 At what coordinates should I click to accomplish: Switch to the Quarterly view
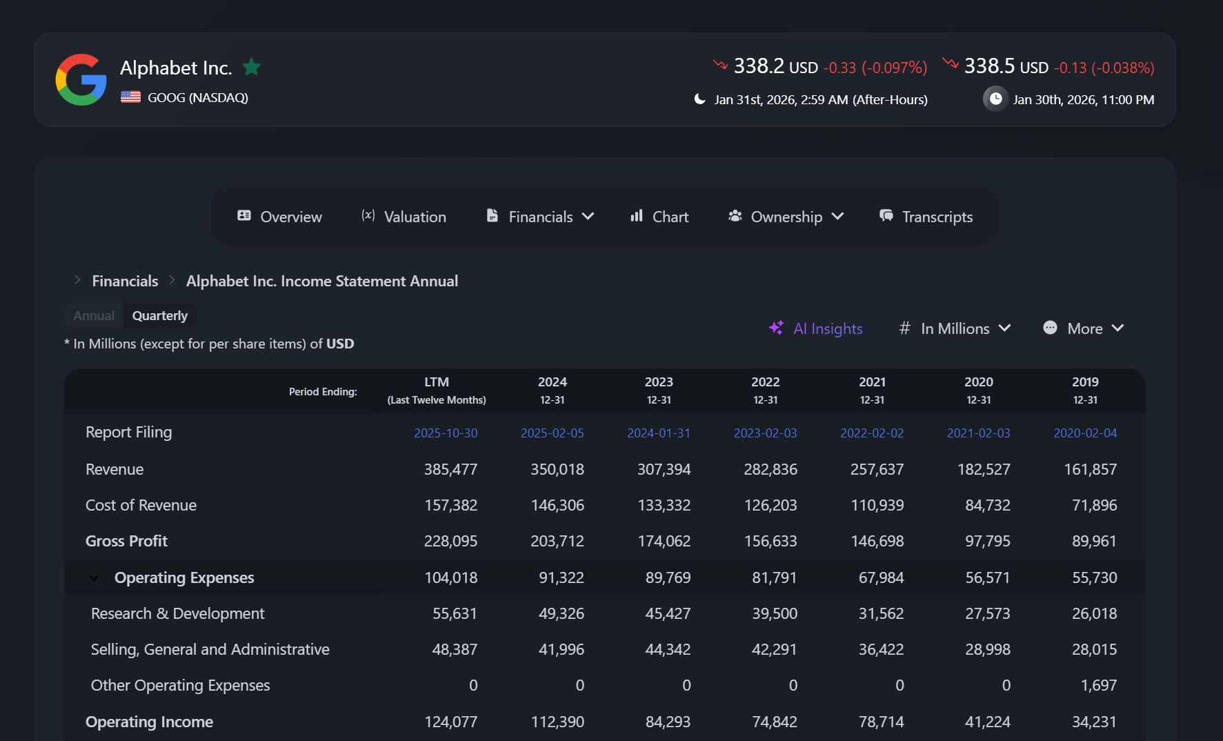(160, 315)
